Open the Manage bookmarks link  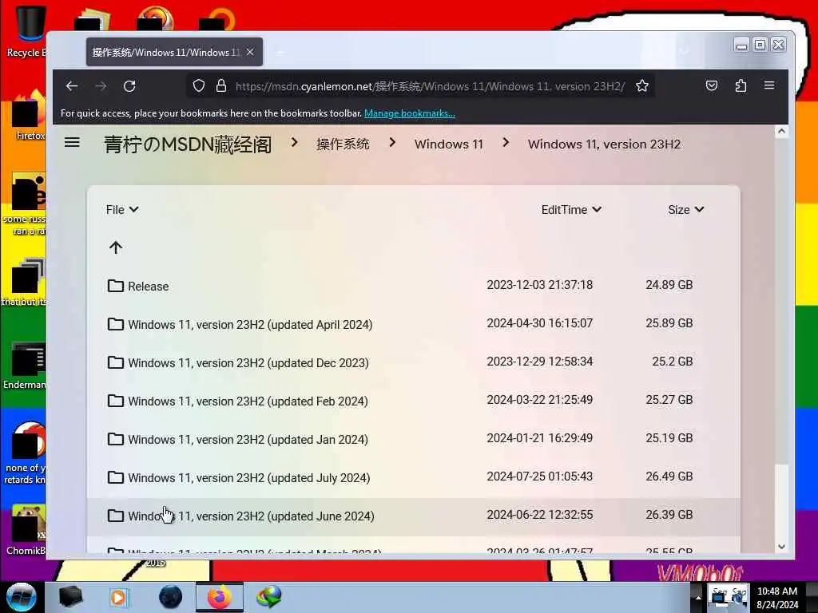(410, 113)
